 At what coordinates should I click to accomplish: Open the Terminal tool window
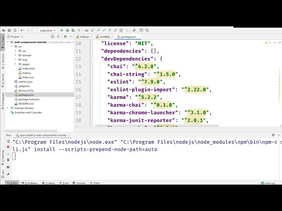79,183
